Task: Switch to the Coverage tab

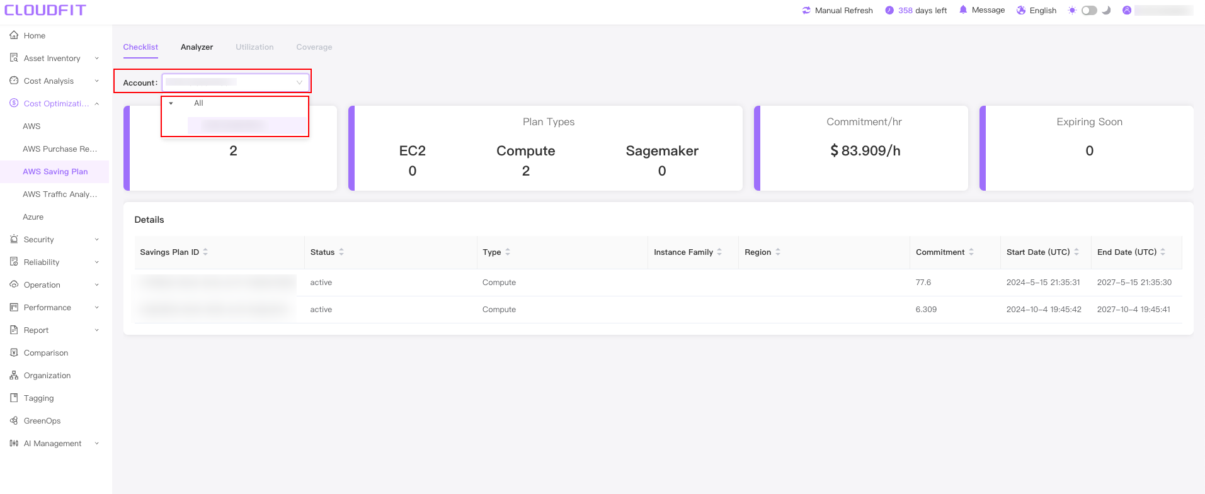Action: [314, 47]
